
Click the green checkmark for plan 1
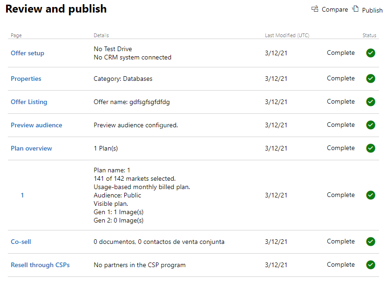pos(371,195)
